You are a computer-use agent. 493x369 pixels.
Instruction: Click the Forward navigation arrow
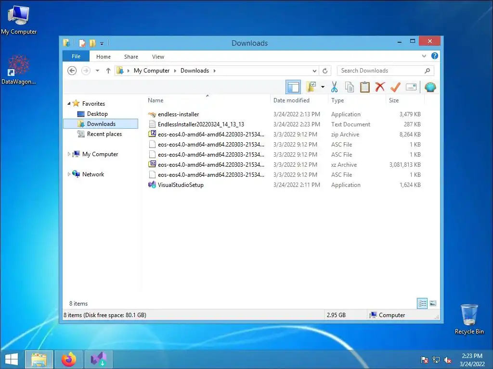pyautogui.click(x=86, y=71)
